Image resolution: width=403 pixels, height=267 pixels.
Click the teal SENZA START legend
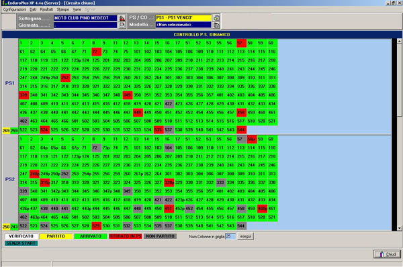pyautogui.click(x=21, y=243)
